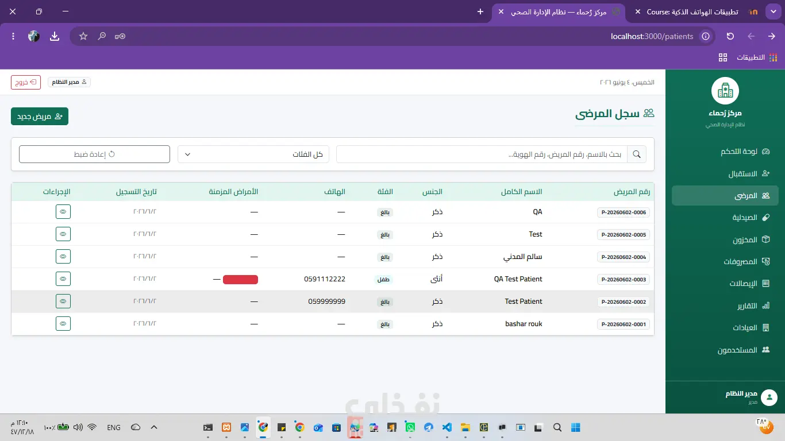Viewport: 785px width, 441px height.
Task: Open a new browser tab
Action: [480, 11]
